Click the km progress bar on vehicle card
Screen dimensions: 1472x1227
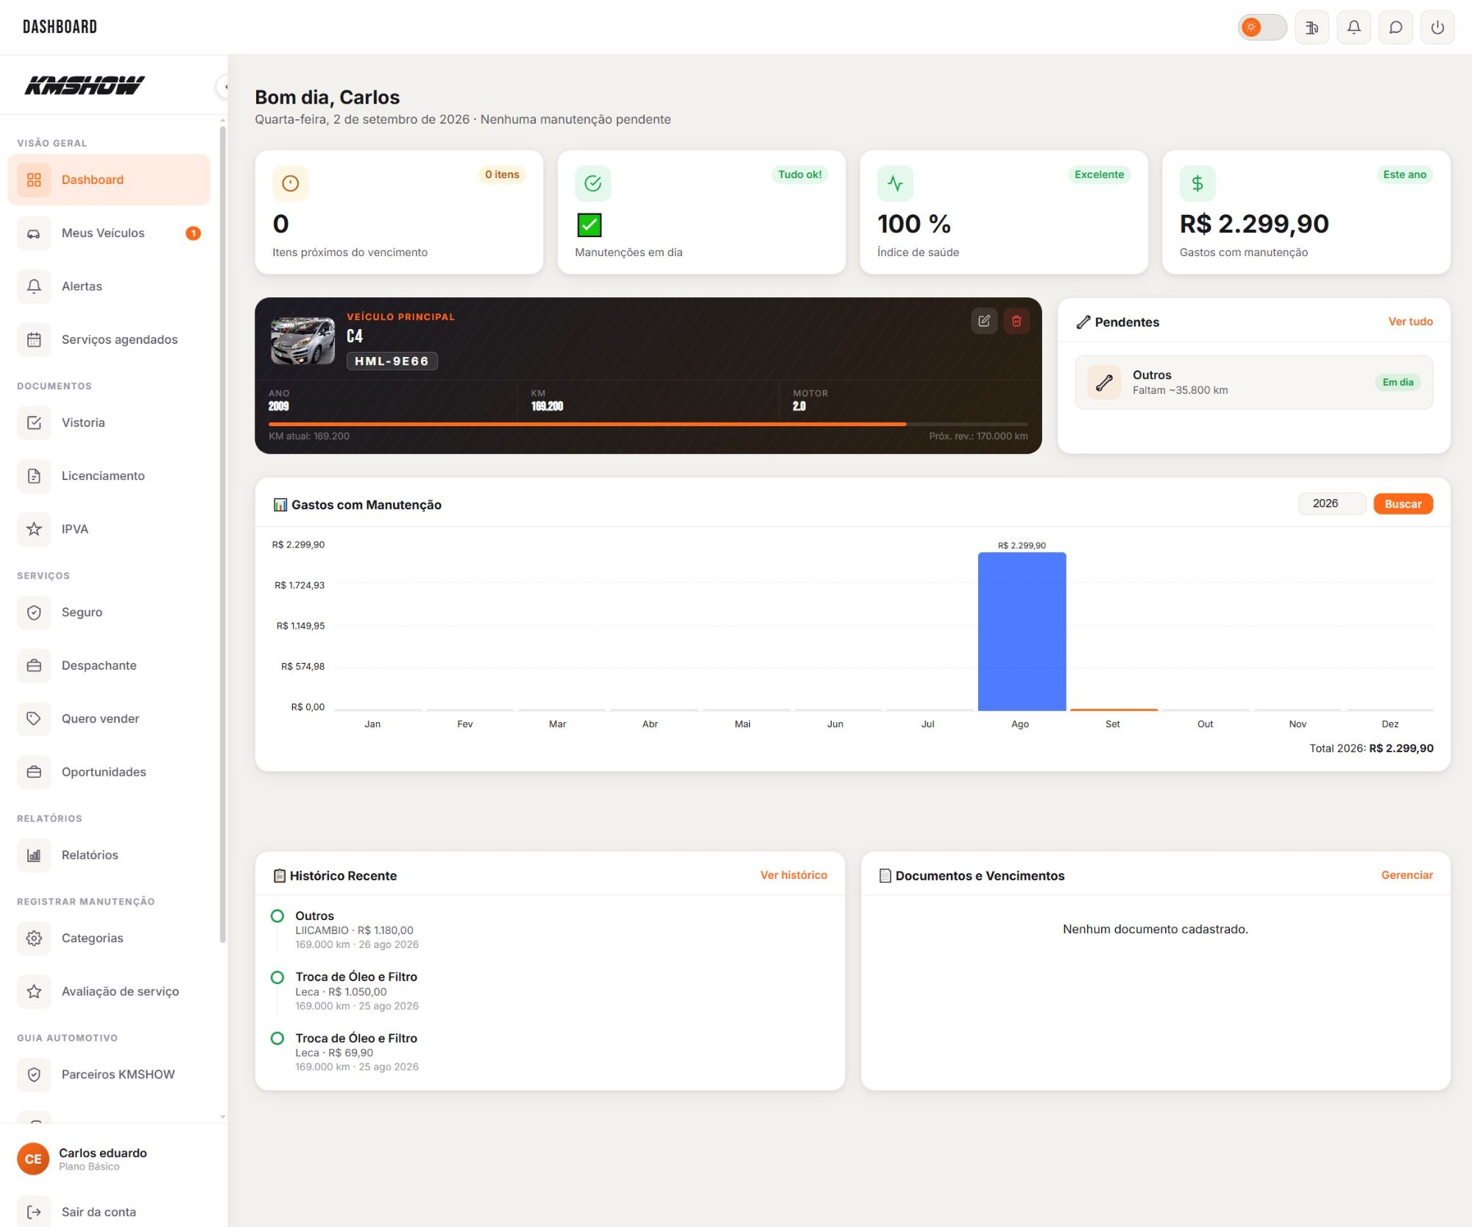coord(648,424)
